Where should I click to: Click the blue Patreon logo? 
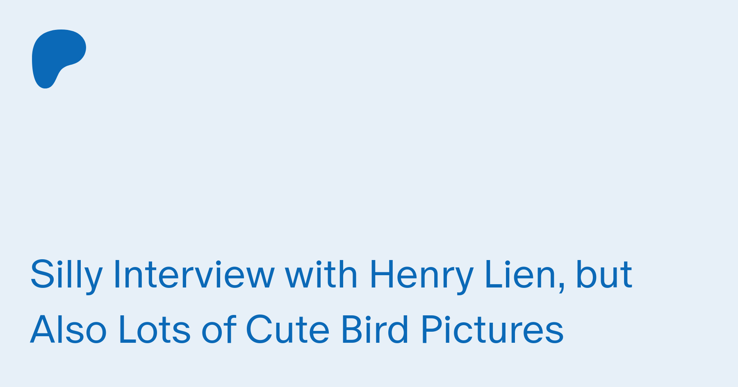(x=59, y=59)
